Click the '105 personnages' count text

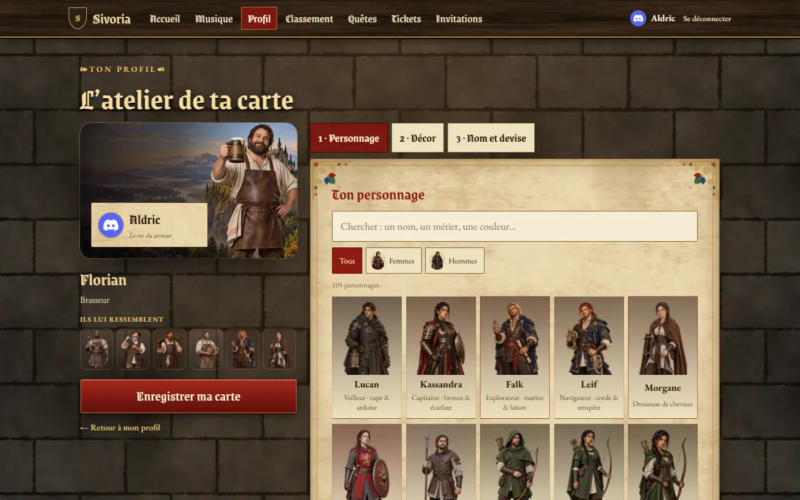tap(355, 285)
